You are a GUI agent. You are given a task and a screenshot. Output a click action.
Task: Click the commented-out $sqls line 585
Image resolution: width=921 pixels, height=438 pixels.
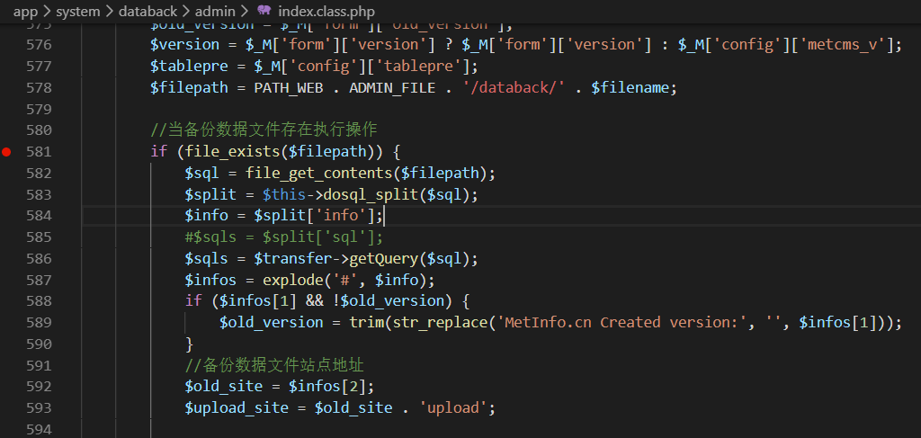tap(284, 237)
